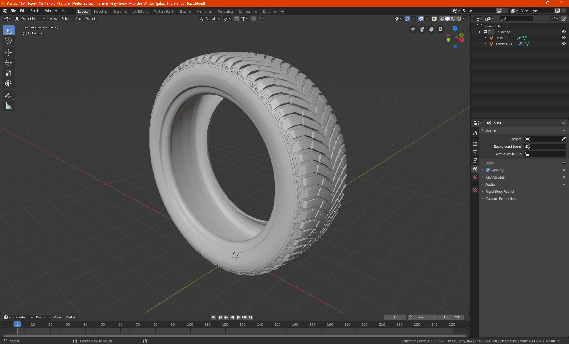Open Texture properties checker tab
Image resolution: width=569 pixels, height=344 pixels.
pyautogui.click(x=475, y=190)
